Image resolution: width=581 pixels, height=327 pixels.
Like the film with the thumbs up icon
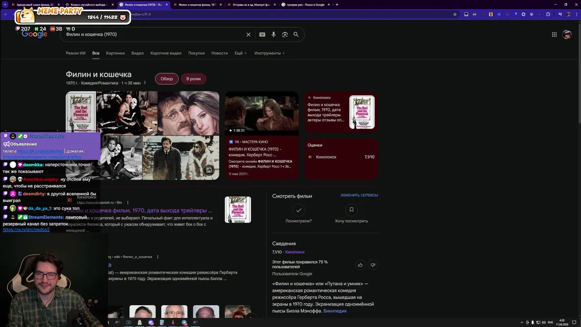(x=360, y=265)
